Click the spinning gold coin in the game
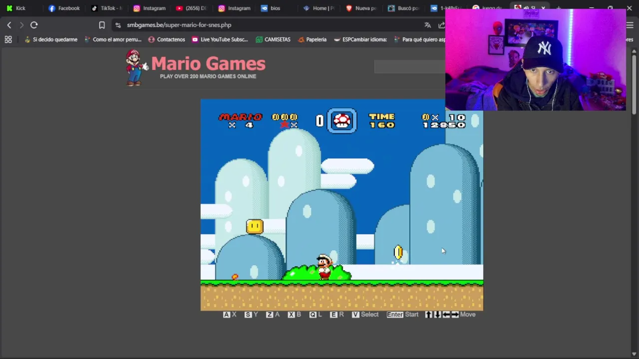 (x=398, y=252)
